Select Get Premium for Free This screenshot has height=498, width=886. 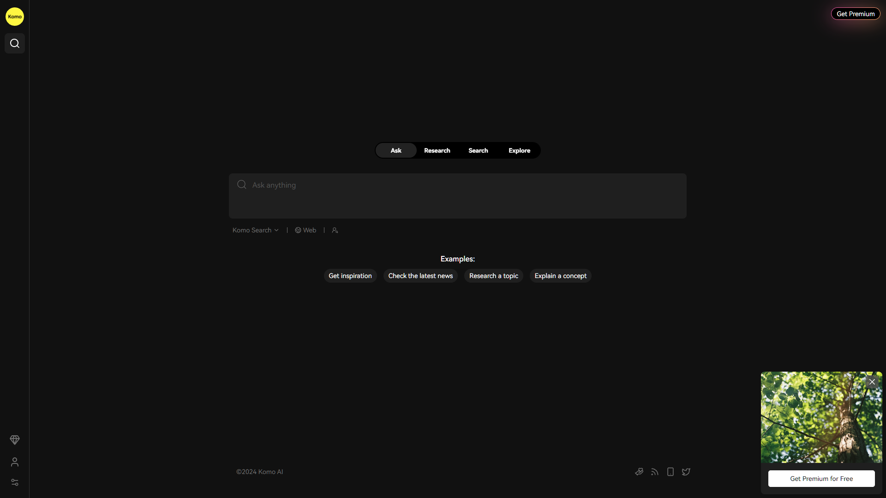pyautogui.click(x=821, y=479)
